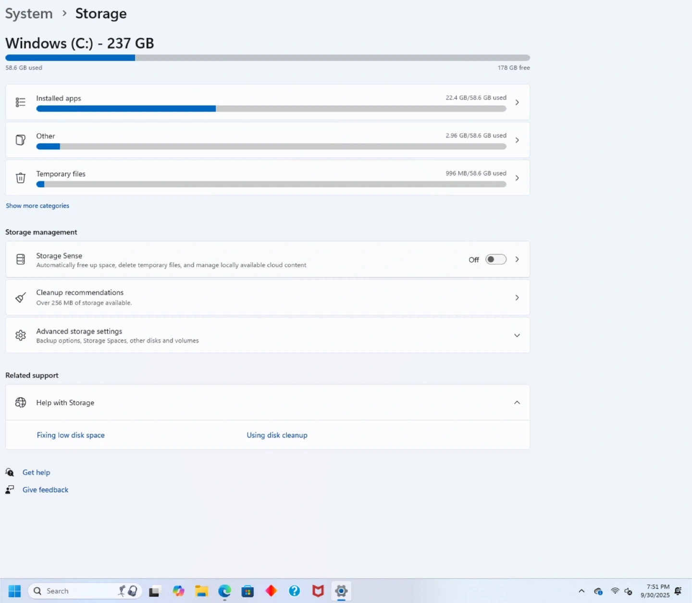Click the Cleanup recommendations broom icon

coord(20,297)
